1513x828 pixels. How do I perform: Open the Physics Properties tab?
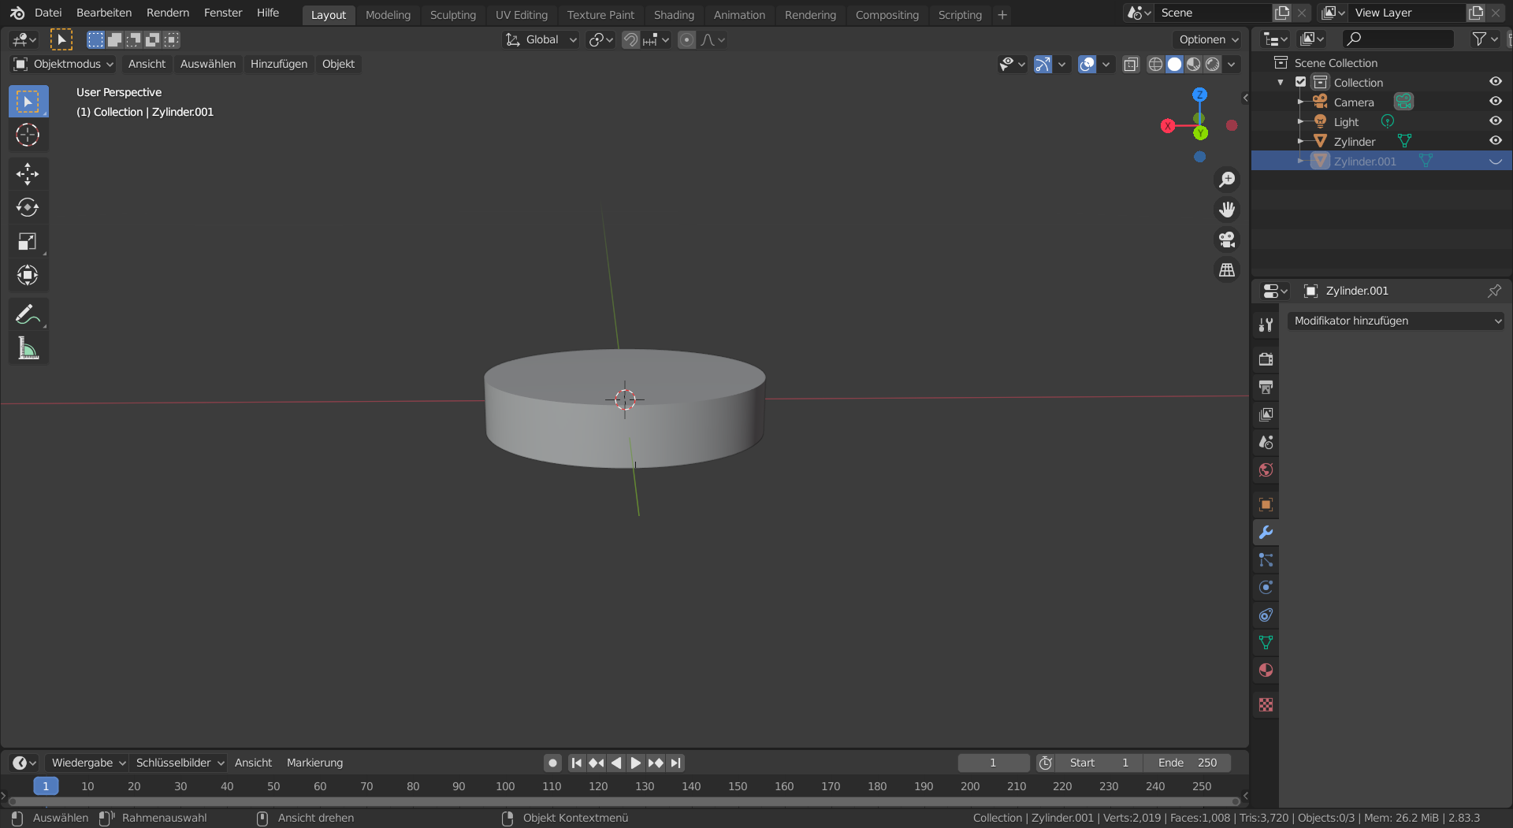(1266, 587)
